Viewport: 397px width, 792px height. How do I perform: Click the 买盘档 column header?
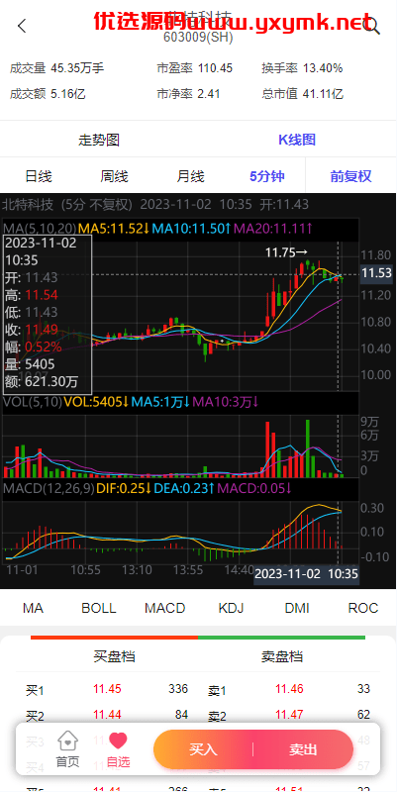click(115, 656)
